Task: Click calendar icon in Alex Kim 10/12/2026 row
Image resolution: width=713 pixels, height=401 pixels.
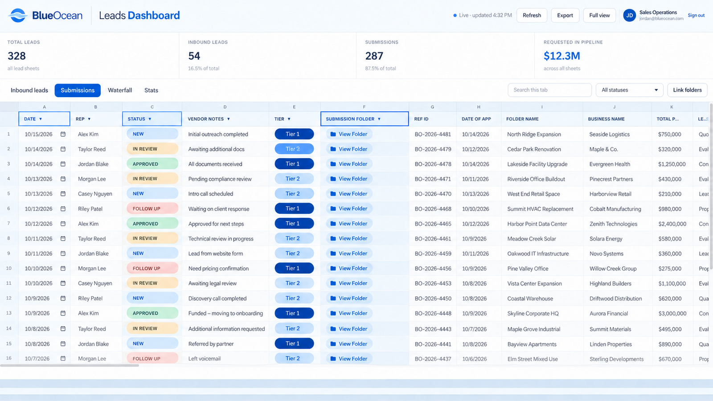Action: click(63, 224)
